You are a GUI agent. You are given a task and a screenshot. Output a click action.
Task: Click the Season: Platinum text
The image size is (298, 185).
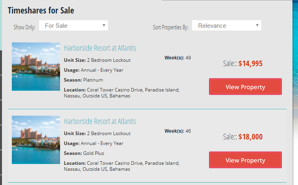(83, 80)
